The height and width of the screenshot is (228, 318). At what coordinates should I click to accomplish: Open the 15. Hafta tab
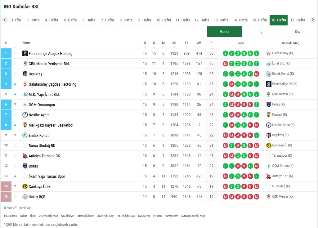coord(259,20)
